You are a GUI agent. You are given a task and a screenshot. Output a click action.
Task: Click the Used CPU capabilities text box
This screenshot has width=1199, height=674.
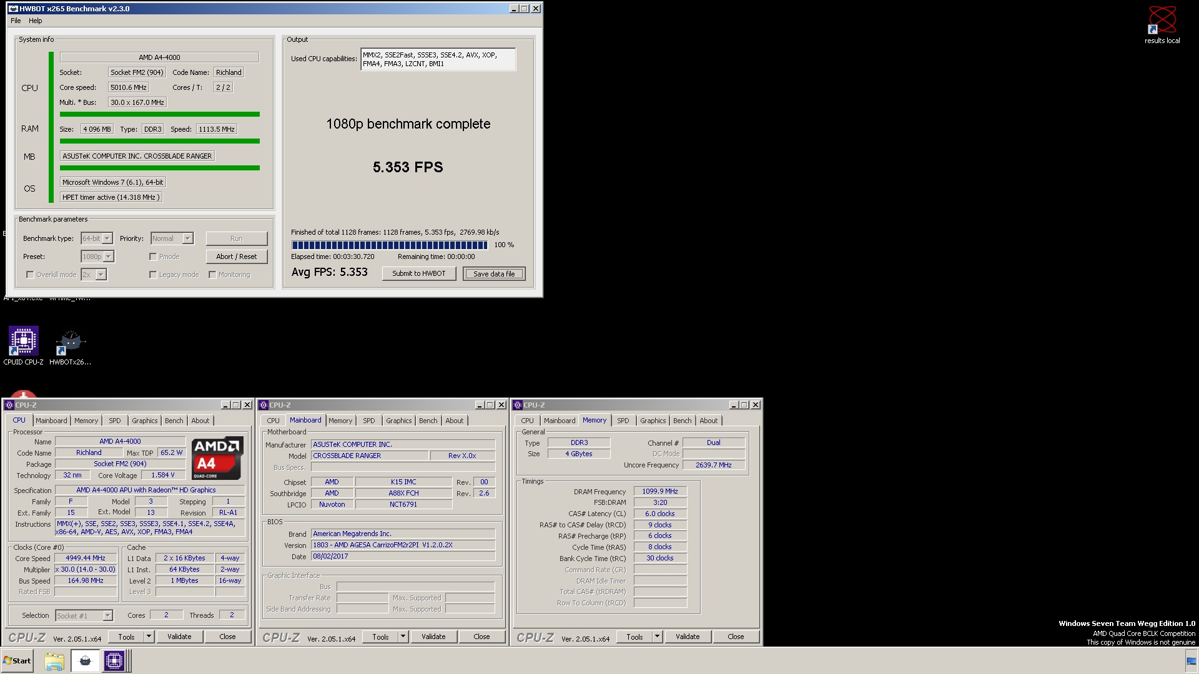[x=438, y=59]
